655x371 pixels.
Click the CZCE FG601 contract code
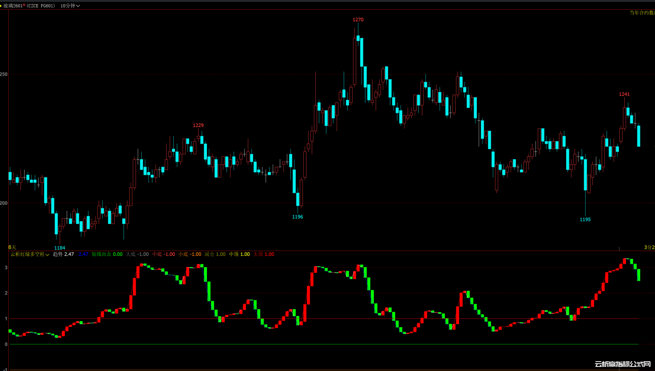tap(41, 6)
